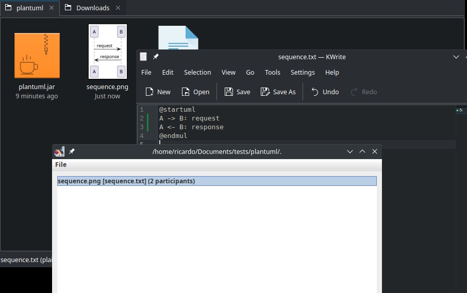Open the File menu in PlantUML window
467x293 pixels.
point(61,164)
